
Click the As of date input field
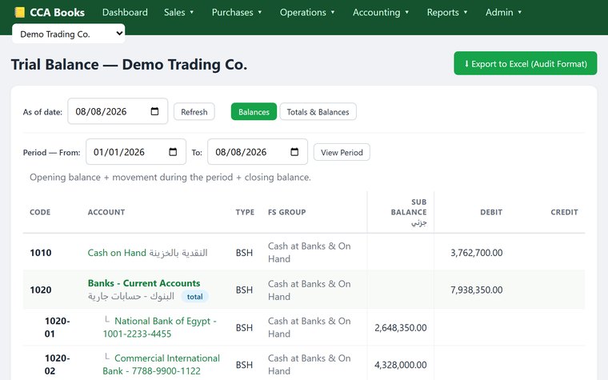point(118,111)
